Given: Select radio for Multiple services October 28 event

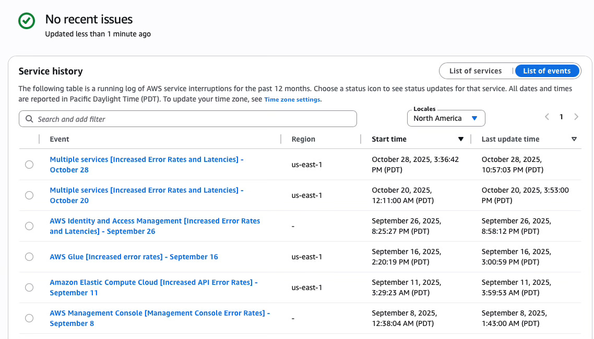Looking at the screenshot, I should click(x=29, y=165).
